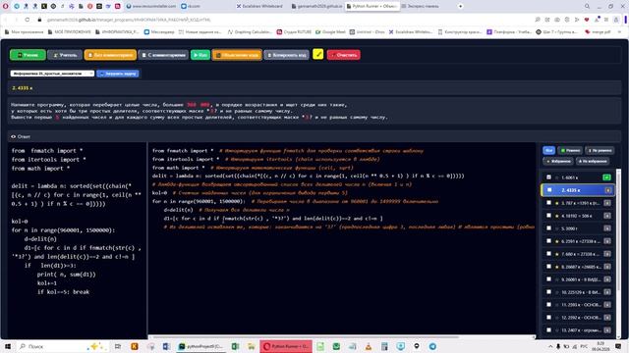Screen dimensions: 629x353
Task: Click the red heart icon in address bar
Action: tap(587, 20)
